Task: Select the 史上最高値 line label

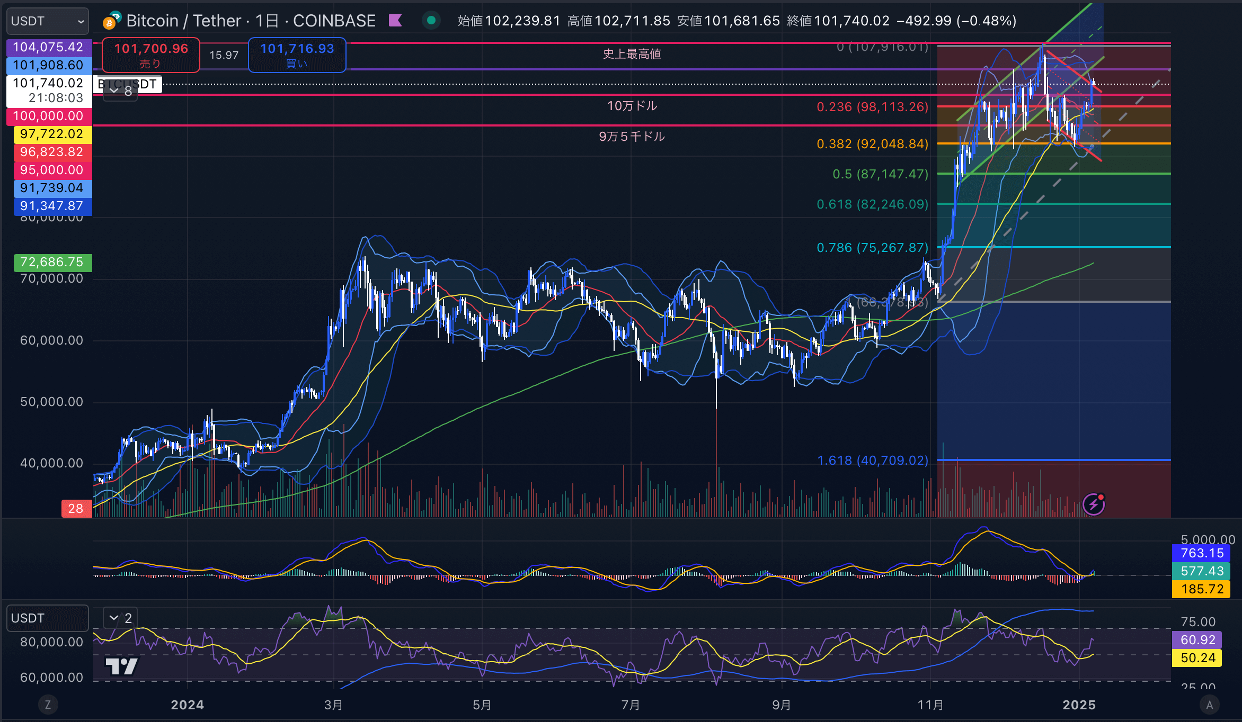Action: [x=632, y=54]
